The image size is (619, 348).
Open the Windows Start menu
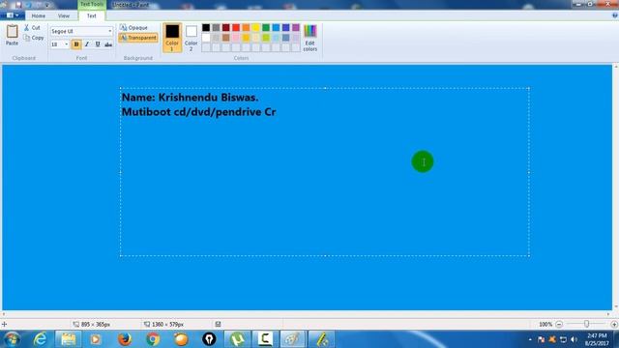(x=12, y=339)
